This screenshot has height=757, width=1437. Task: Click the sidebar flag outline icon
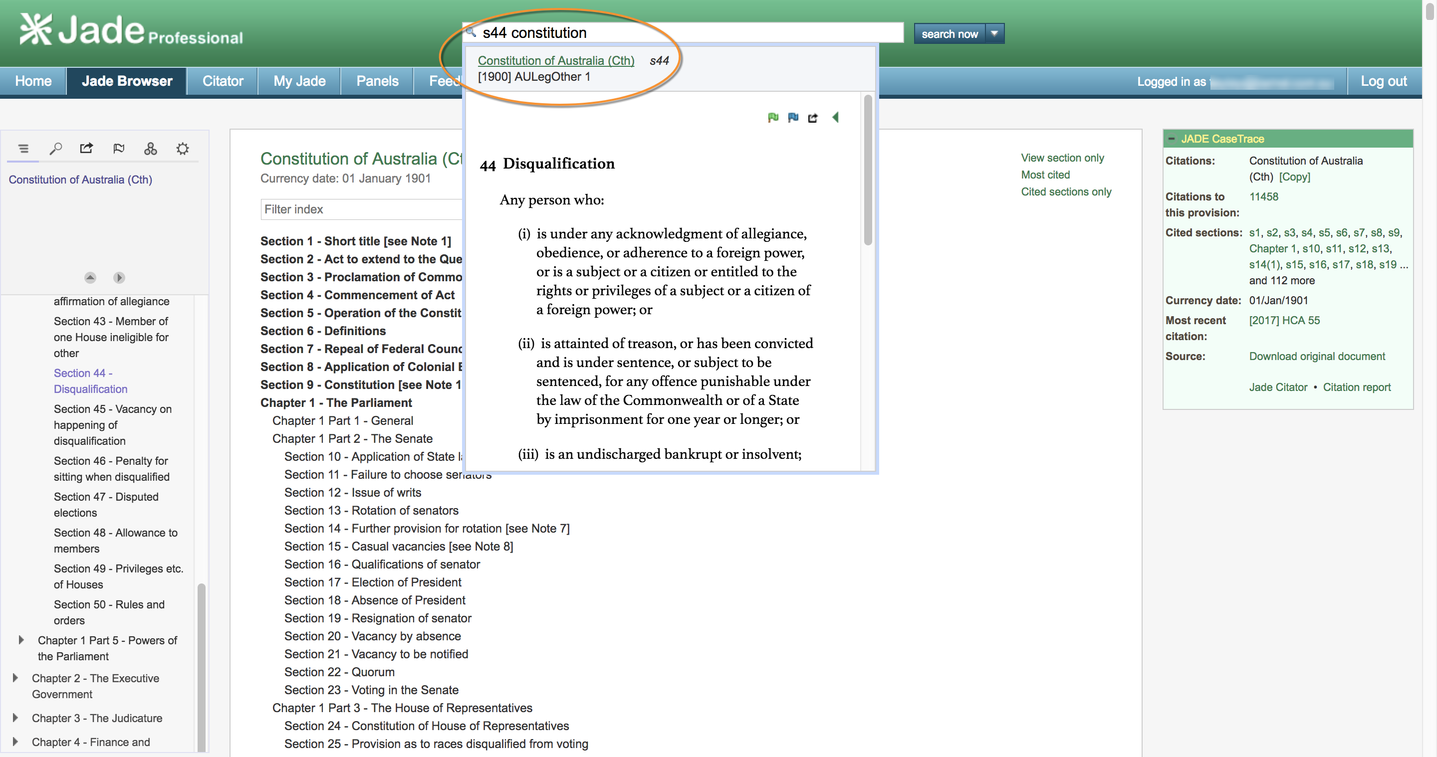[118, 148]
